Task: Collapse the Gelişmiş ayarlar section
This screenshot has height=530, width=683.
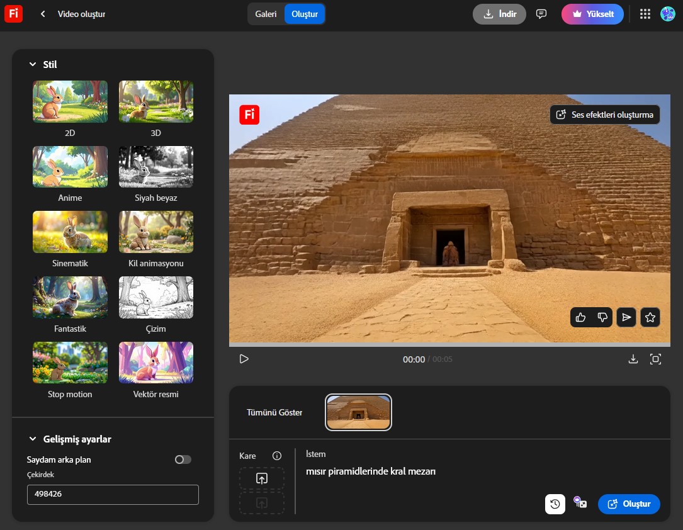Action: 32,439
